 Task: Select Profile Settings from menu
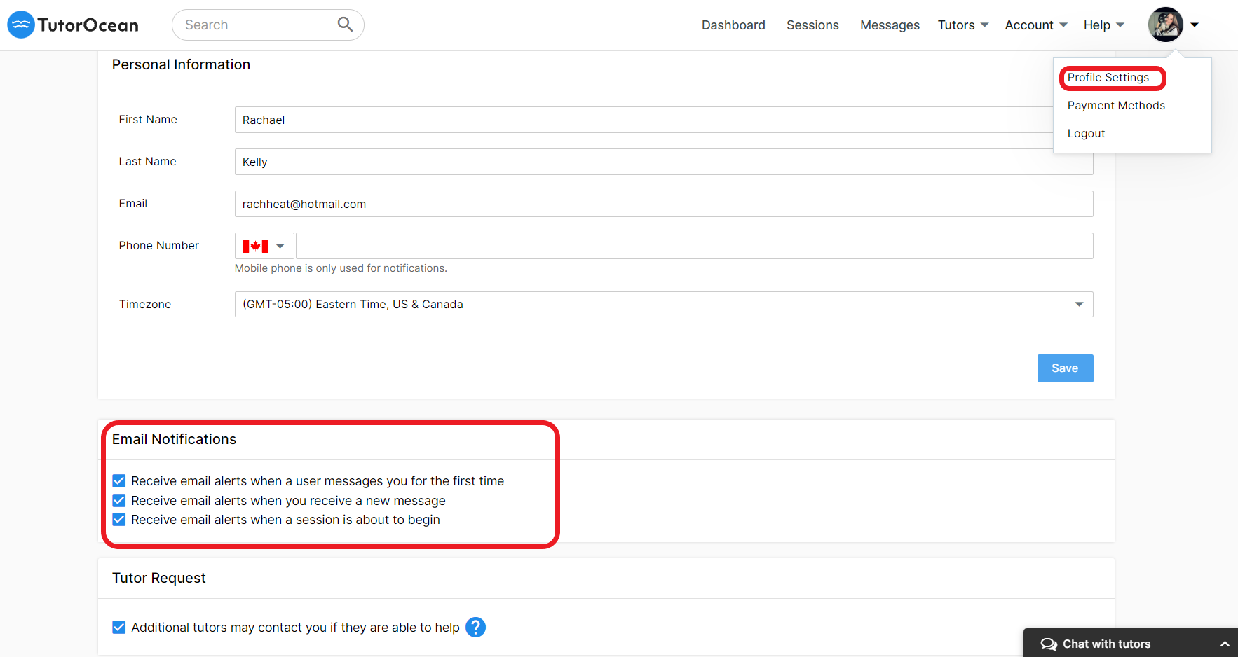pos(1108,78)
